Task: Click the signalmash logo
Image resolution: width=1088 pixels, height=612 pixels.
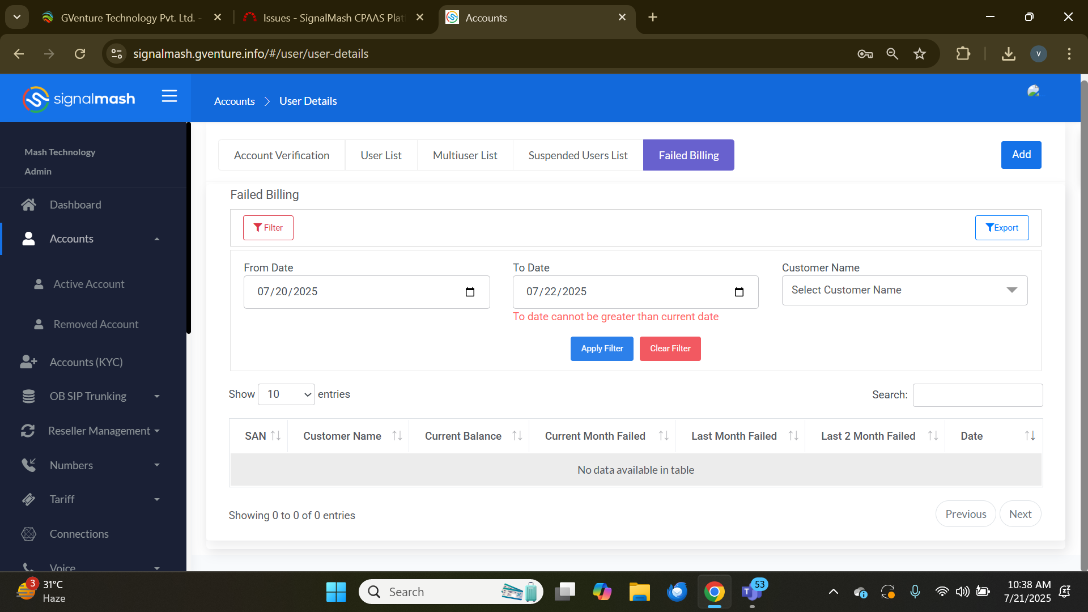Action: pos(79,99)
